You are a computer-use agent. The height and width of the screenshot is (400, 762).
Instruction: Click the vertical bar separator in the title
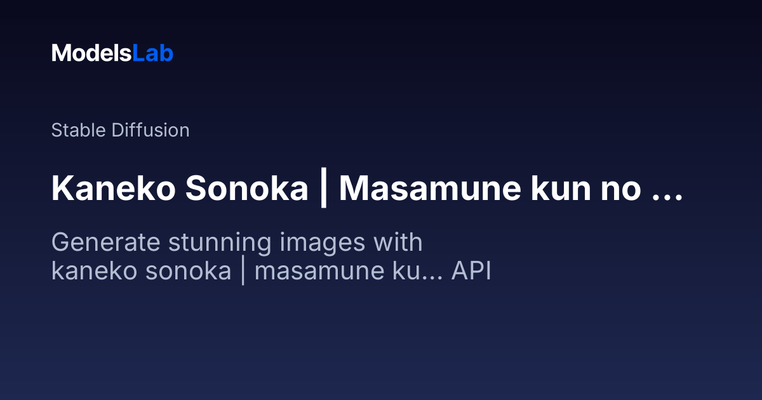pos(323,189)
